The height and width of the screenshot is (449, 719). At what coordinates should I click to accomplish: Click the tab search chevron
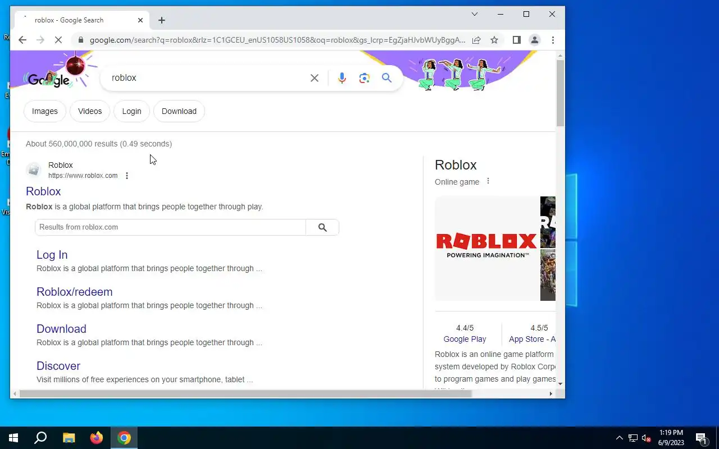pyautogui.click(x=475, y=14)
